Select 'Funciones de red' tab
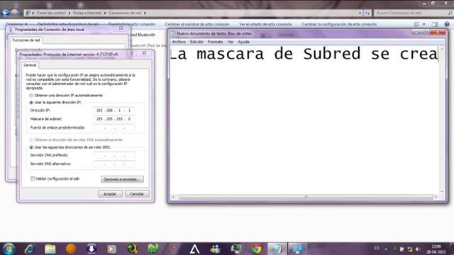 (x=26, y=40)
